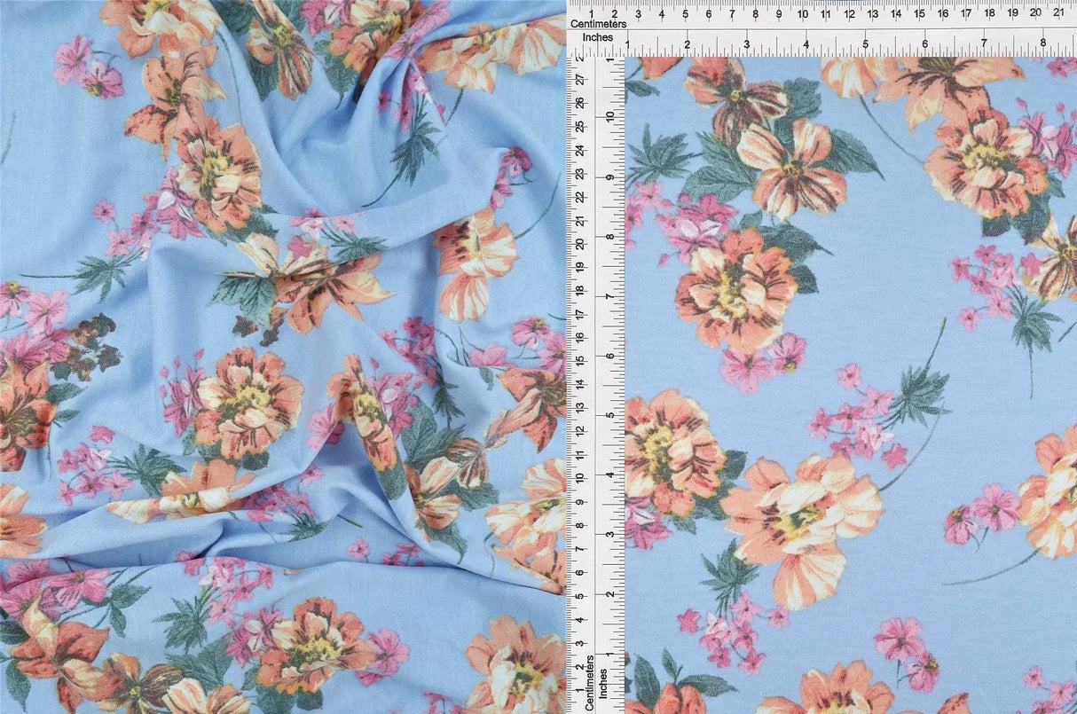Click the number 8 on the top inches ruler
The image size is (1077, 714).
click(1044, 43)
